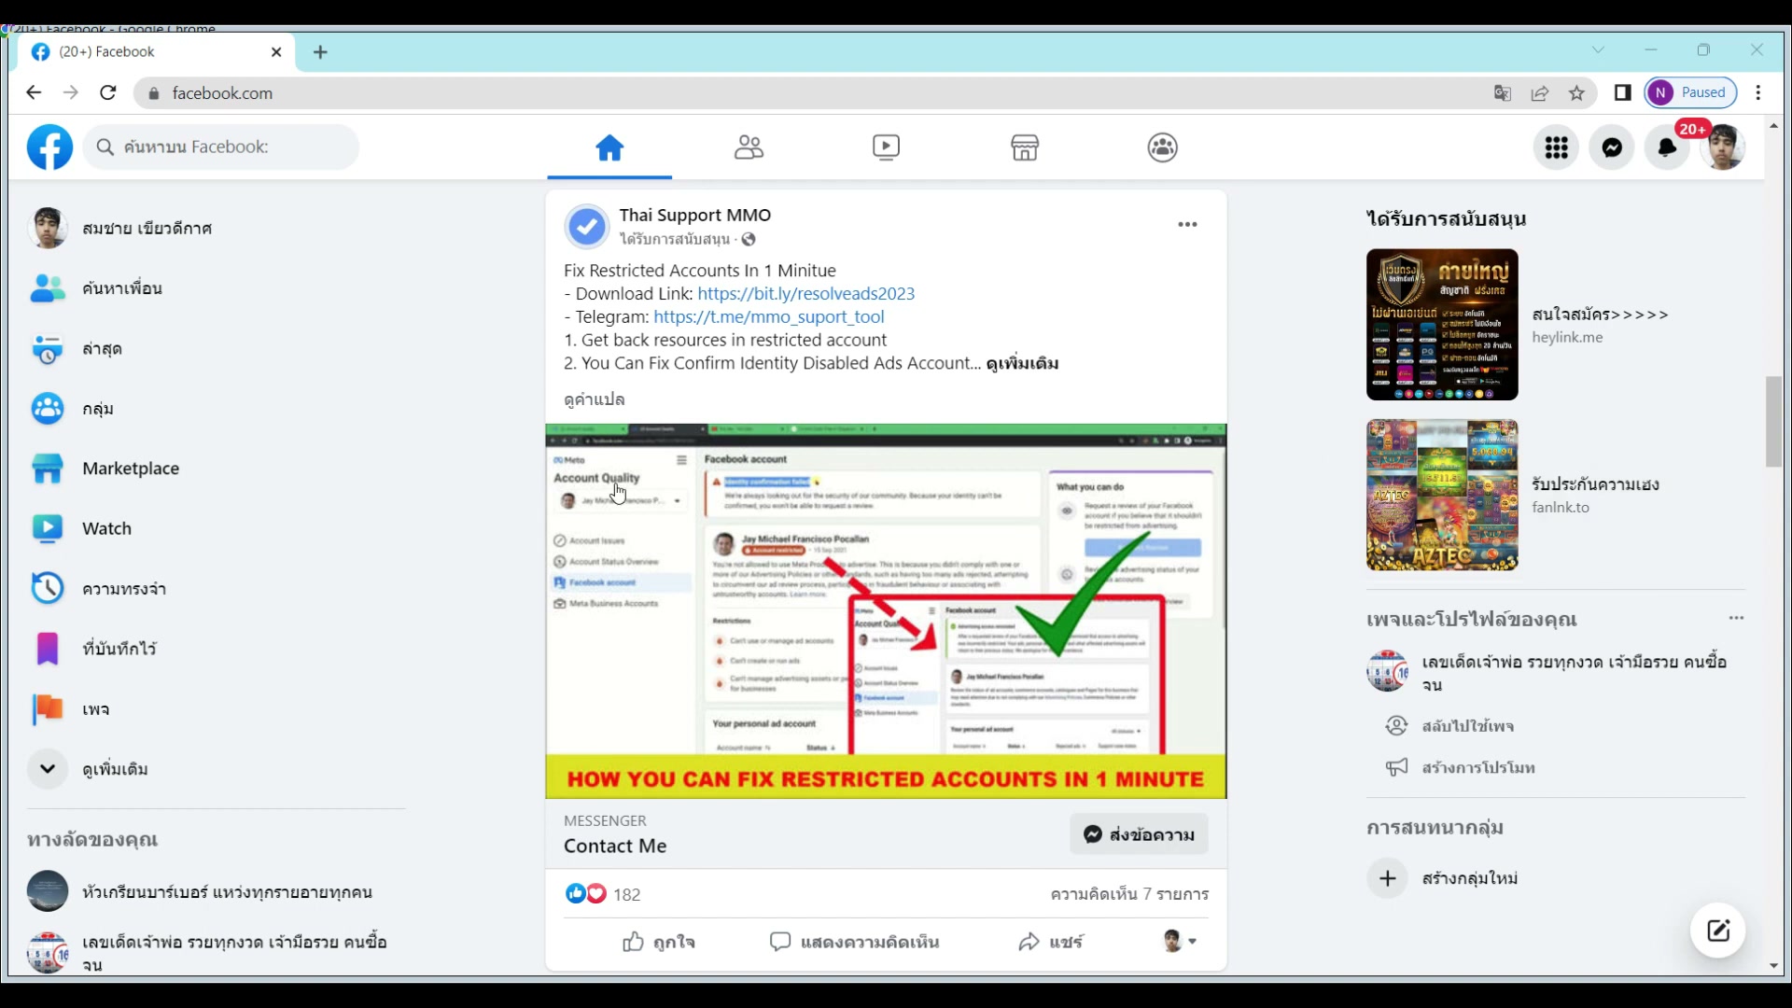Screen dimensions: 1792x1008
Task: Open the Marketplace tab in top navigation
Action: click(x=1025, y=147)
